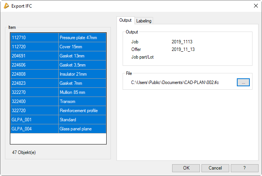Open file browser with the ... button
The height and width of the screenshot is (176, 262).
click(243, 82)
